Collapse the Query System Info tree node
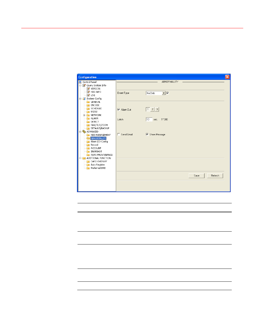The width and height of the screenshot is (267, 324). point(80,85)
